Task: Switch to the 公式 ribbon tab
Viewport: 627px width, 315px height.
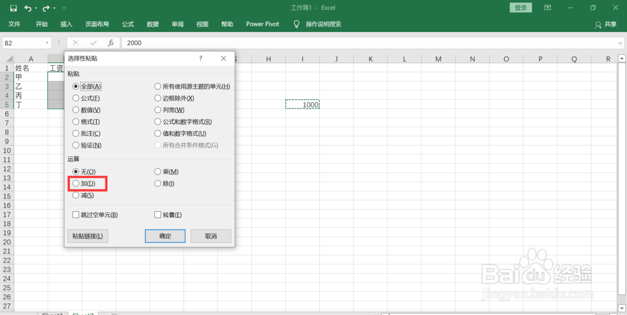Action: pyautogui.click(x=128, y=24)
